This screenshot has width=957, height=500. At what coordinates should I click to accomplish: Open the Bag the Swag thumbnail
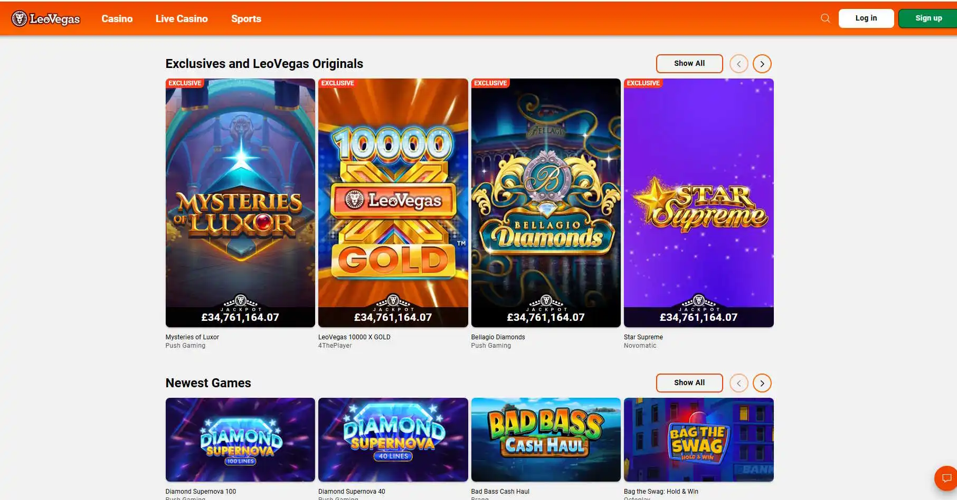[699, 439]
